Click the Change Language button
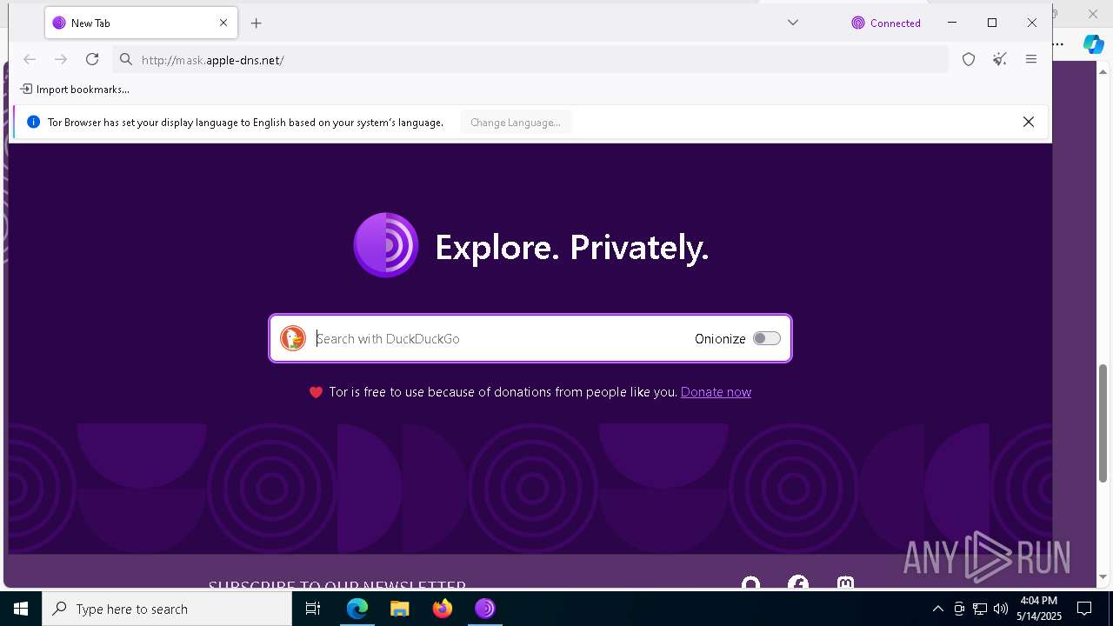 (x=516, y=123)
